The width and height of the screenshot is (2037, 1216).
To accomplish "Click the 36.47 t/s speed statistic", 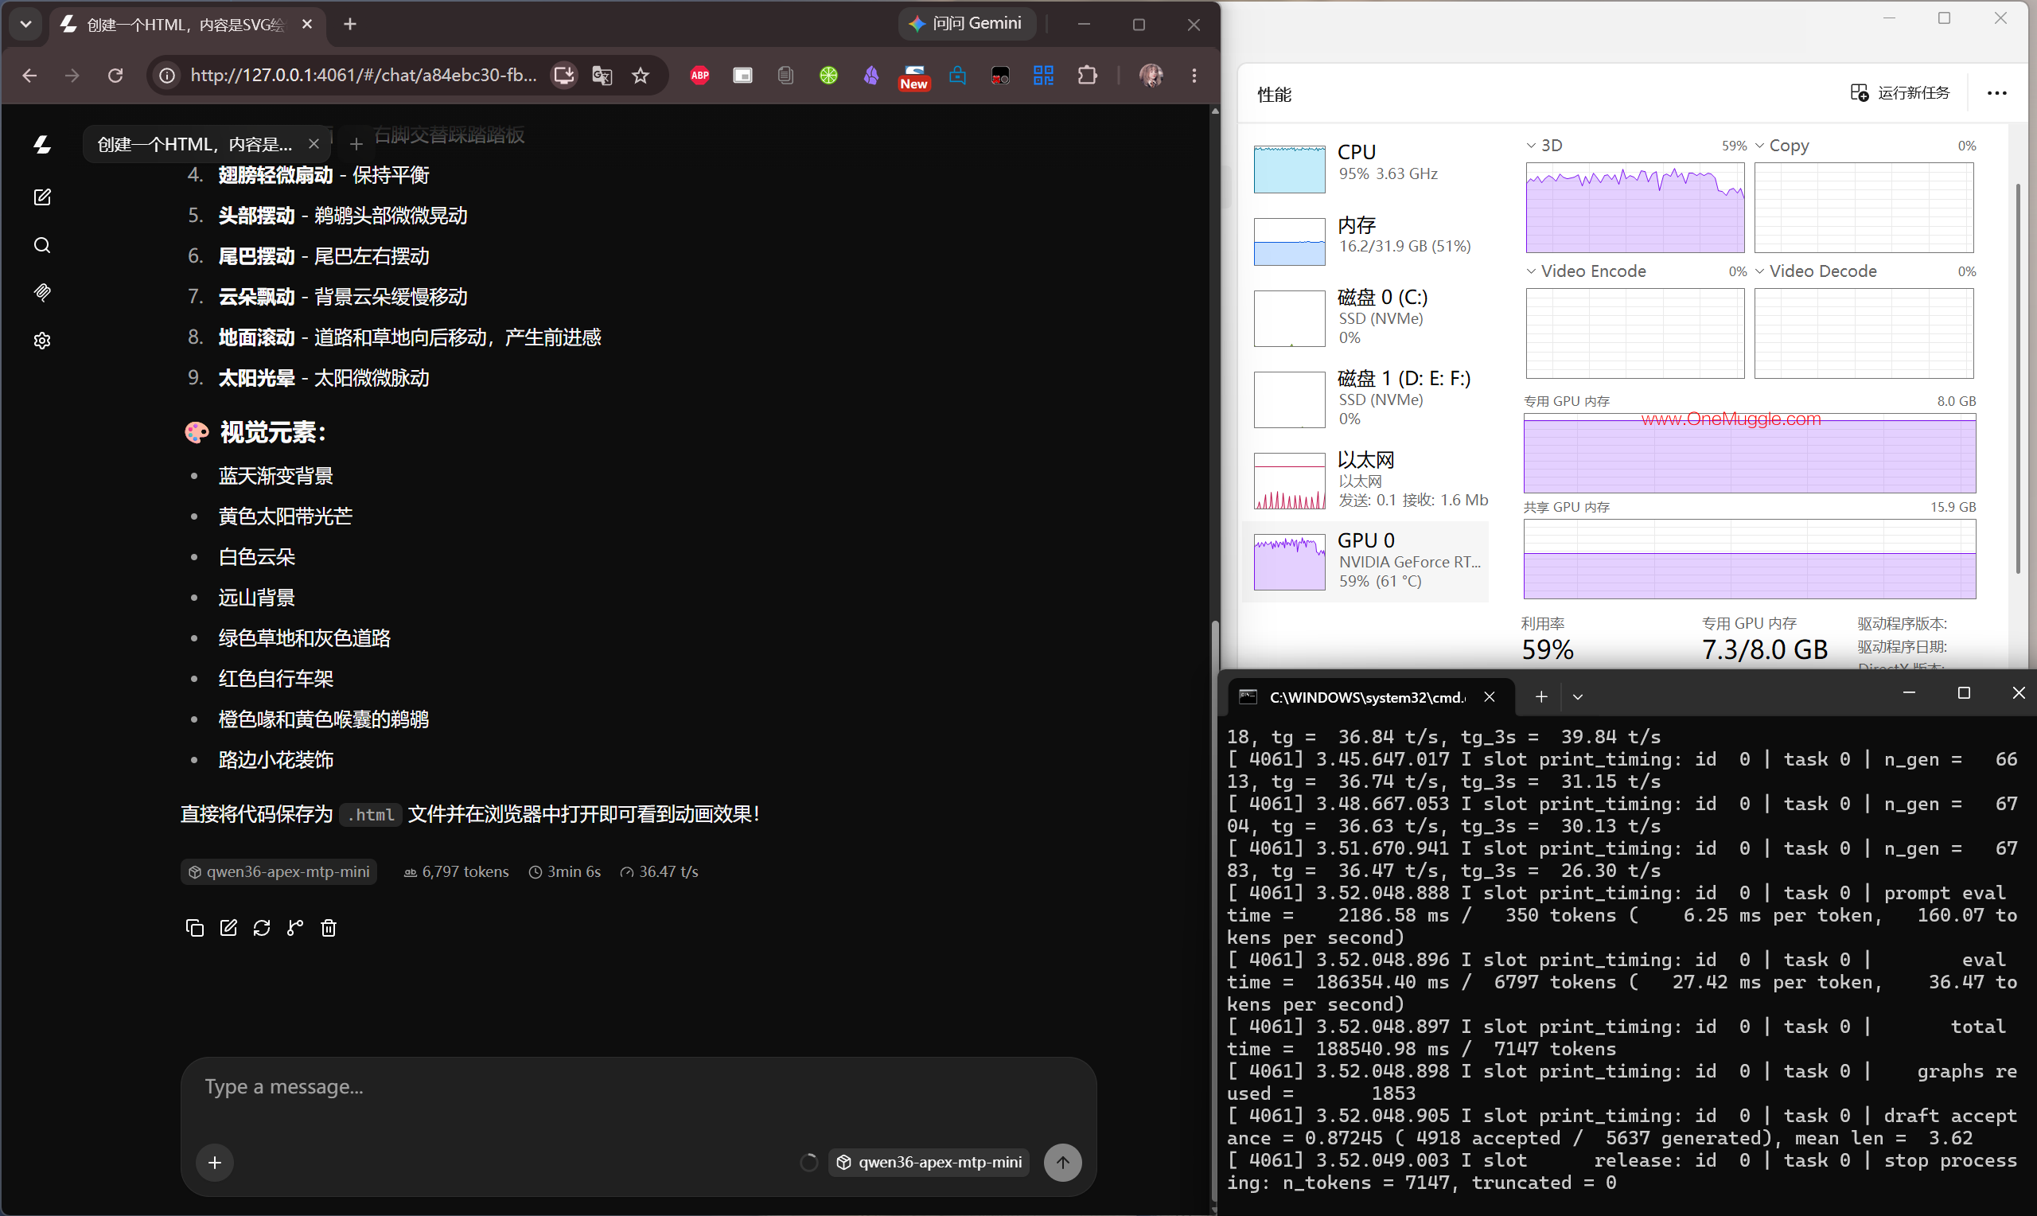I will pos(660,872).
